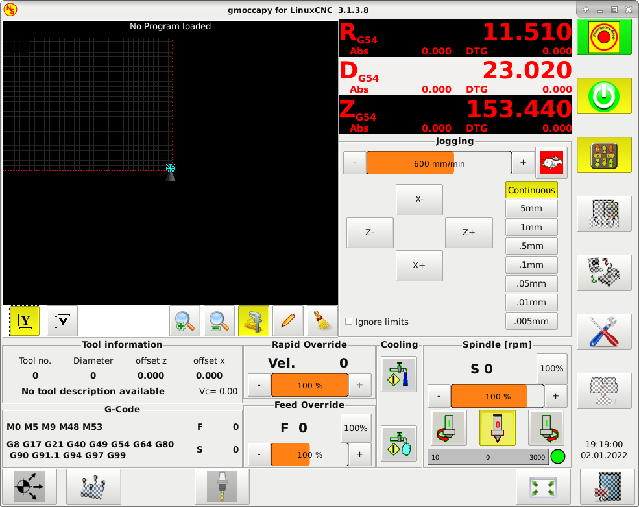Decrease jog velocity with minus

355,163
